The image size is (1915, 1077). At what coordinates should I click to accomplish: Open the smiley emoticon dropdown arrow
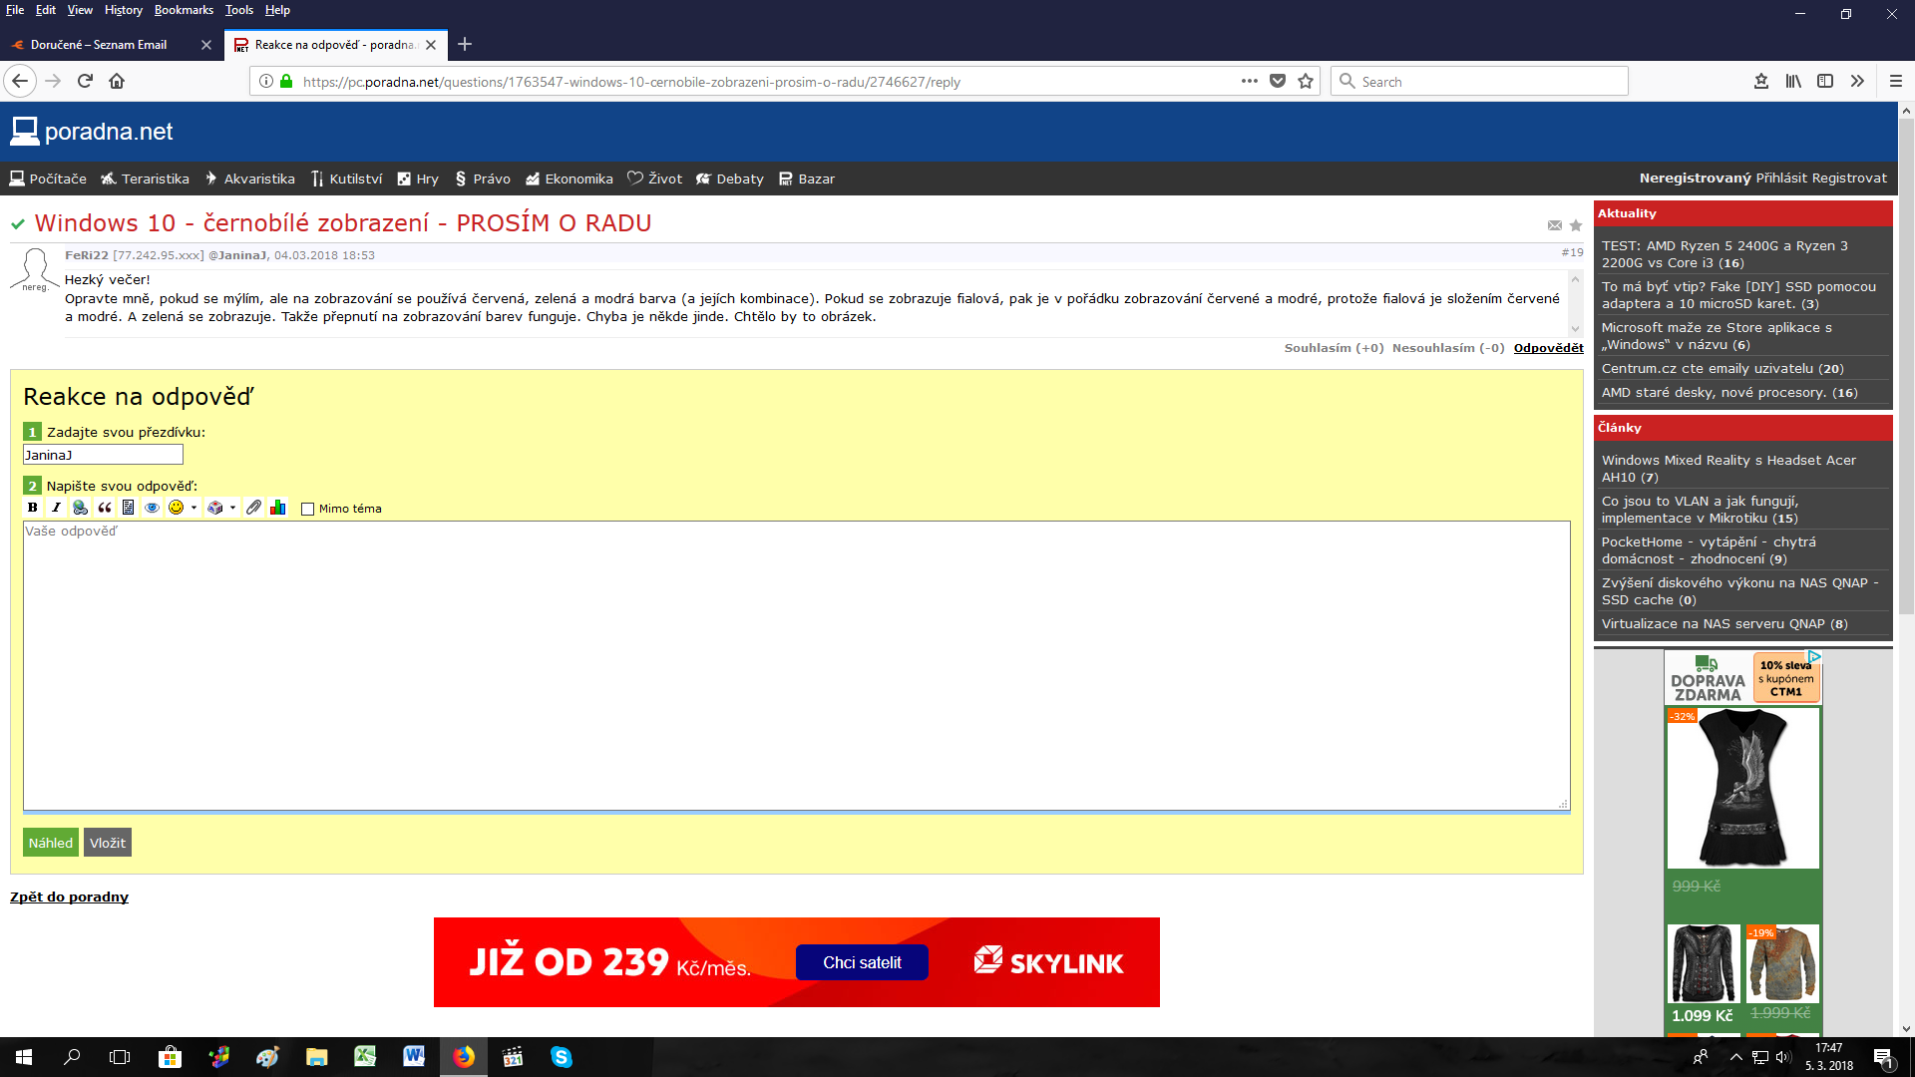(193, 508)
